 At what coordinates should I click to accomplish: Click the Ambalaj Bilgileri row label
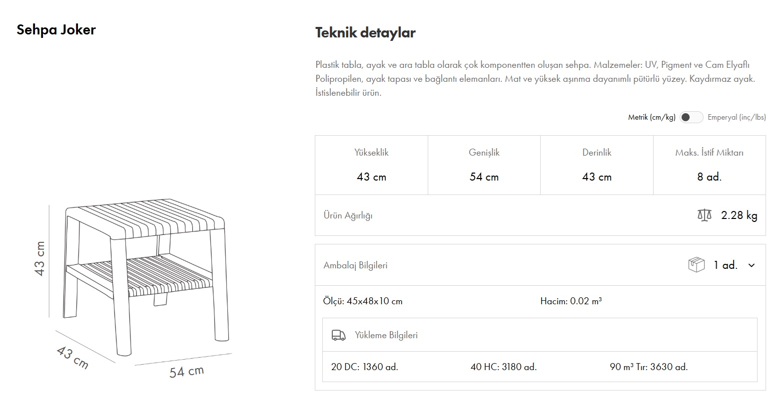point(355,265)
